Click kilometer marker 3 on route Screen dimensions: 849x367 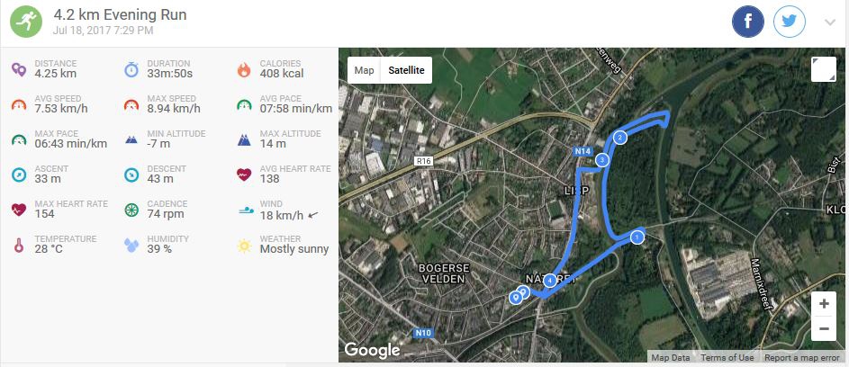coord(601,160)
